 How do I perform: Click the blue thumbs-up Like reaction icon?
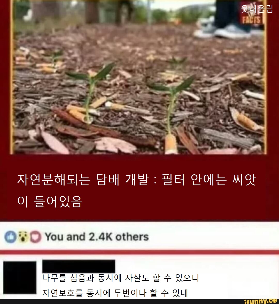(x=10, y=237)
